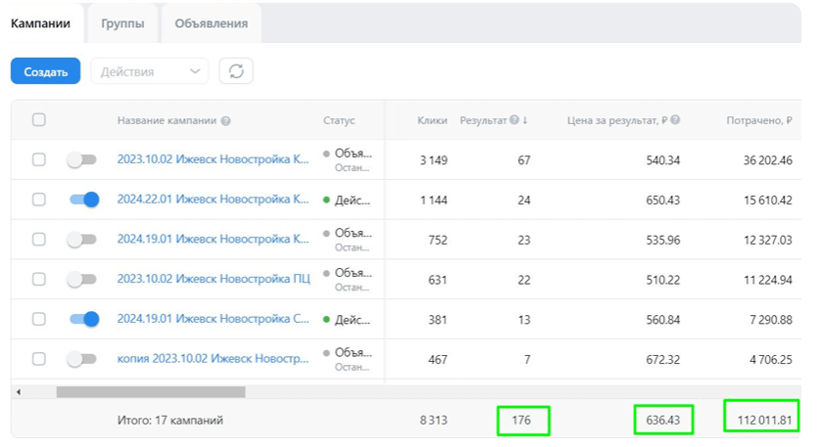Click the scrollbar left arrow
Image resolution: width=821 pixels, height=447 pixels.
point(19,391)
